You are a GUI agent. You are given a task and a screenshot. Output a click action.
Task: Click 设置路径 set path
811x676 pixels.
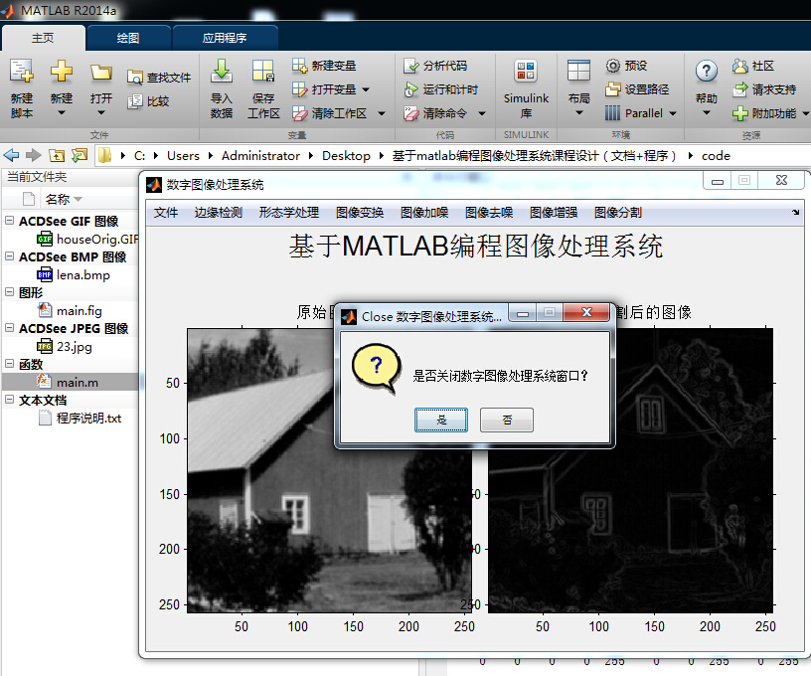click(x=637, y=89)
